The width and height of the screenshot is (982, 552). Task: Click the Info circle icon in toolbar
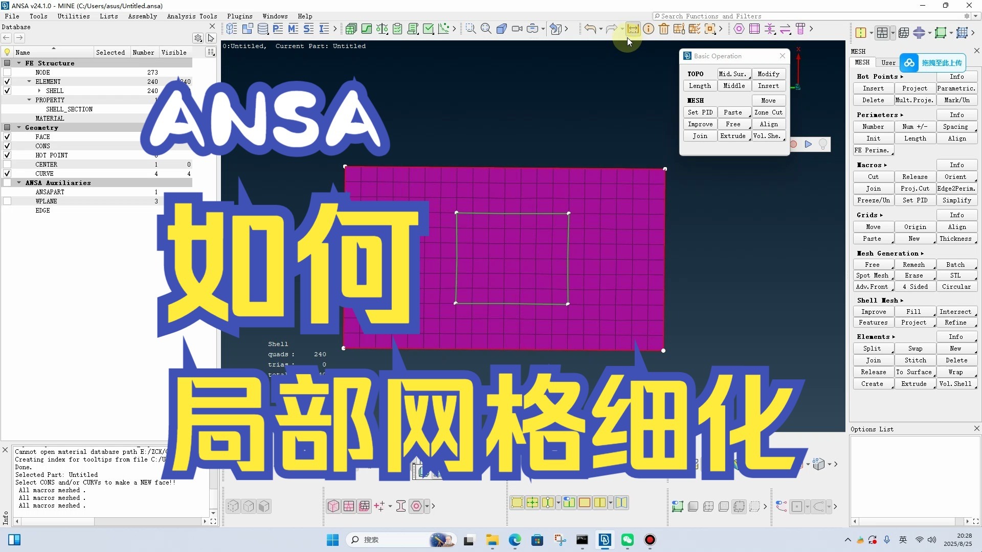pyautogui.click(x=649, y=29)
